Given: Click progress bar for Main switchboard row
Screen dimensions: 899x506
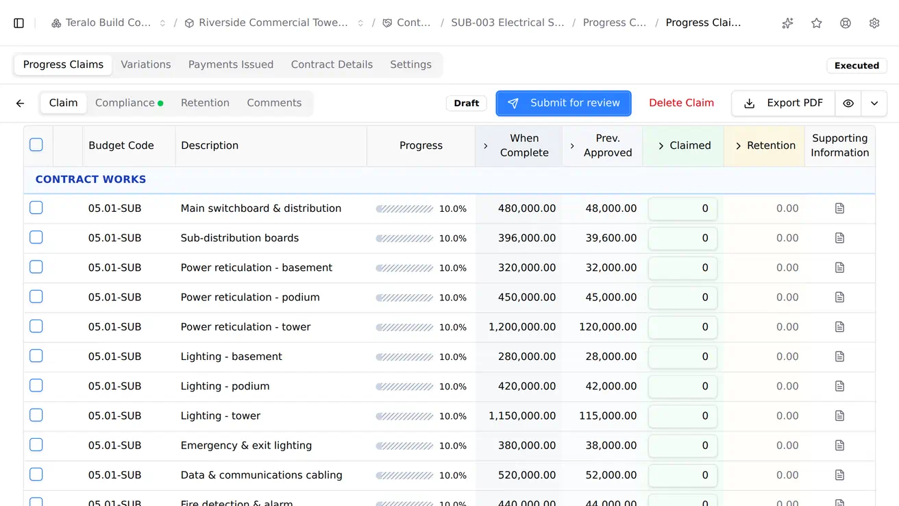Looking at the screenshot, I should [404, 209].
